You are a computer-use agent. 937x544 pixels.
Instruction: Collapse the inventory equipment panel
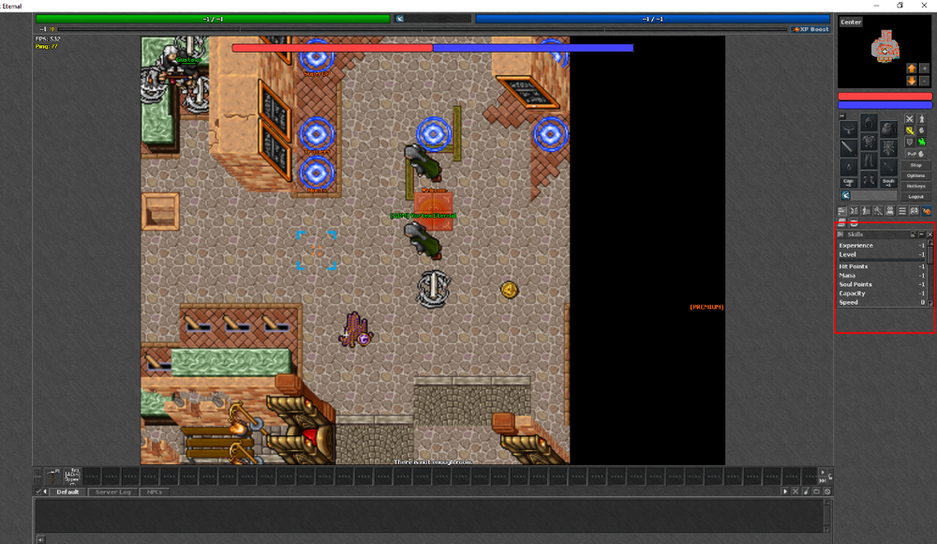pos(841,116)
